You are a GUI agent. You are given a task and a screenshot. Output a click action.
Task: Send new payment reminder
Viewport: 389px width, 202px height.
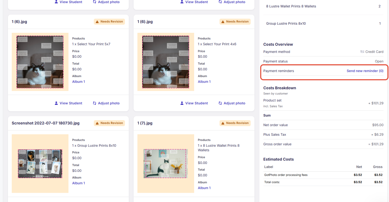click(x=365, y=71)
